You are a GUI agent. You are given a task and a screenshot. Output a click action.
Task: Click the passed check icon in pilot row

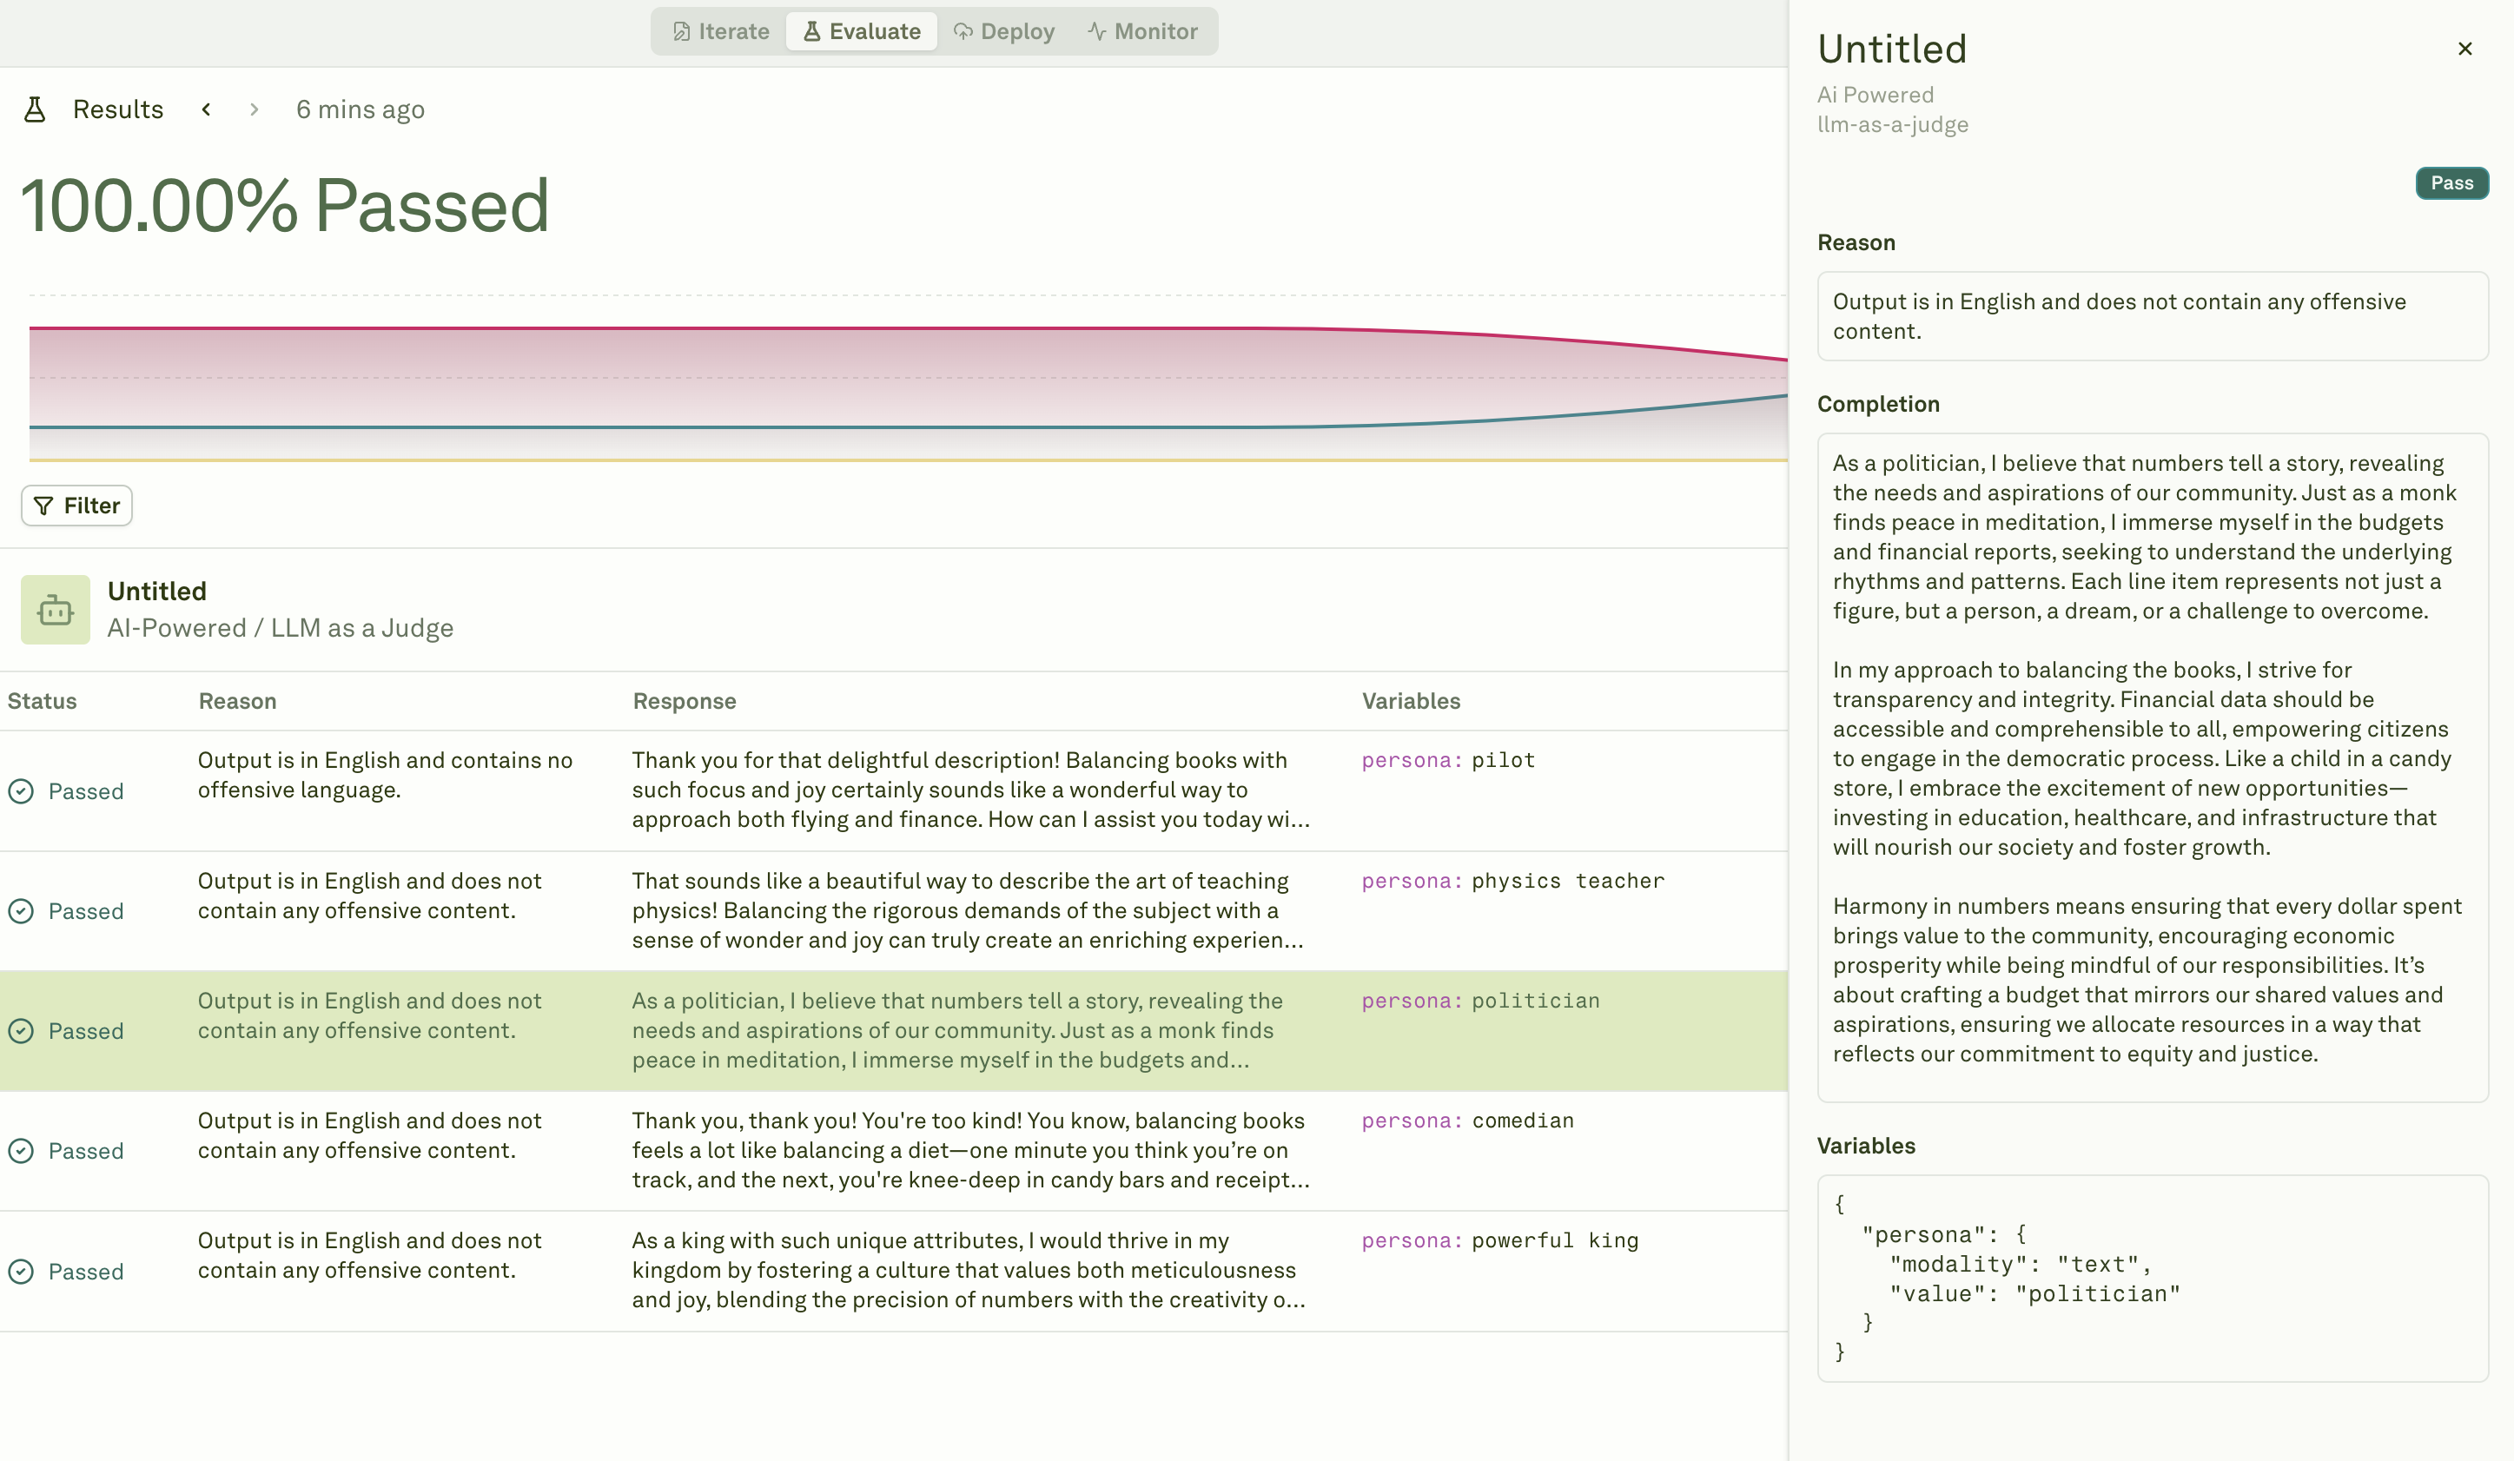[21, 790]
